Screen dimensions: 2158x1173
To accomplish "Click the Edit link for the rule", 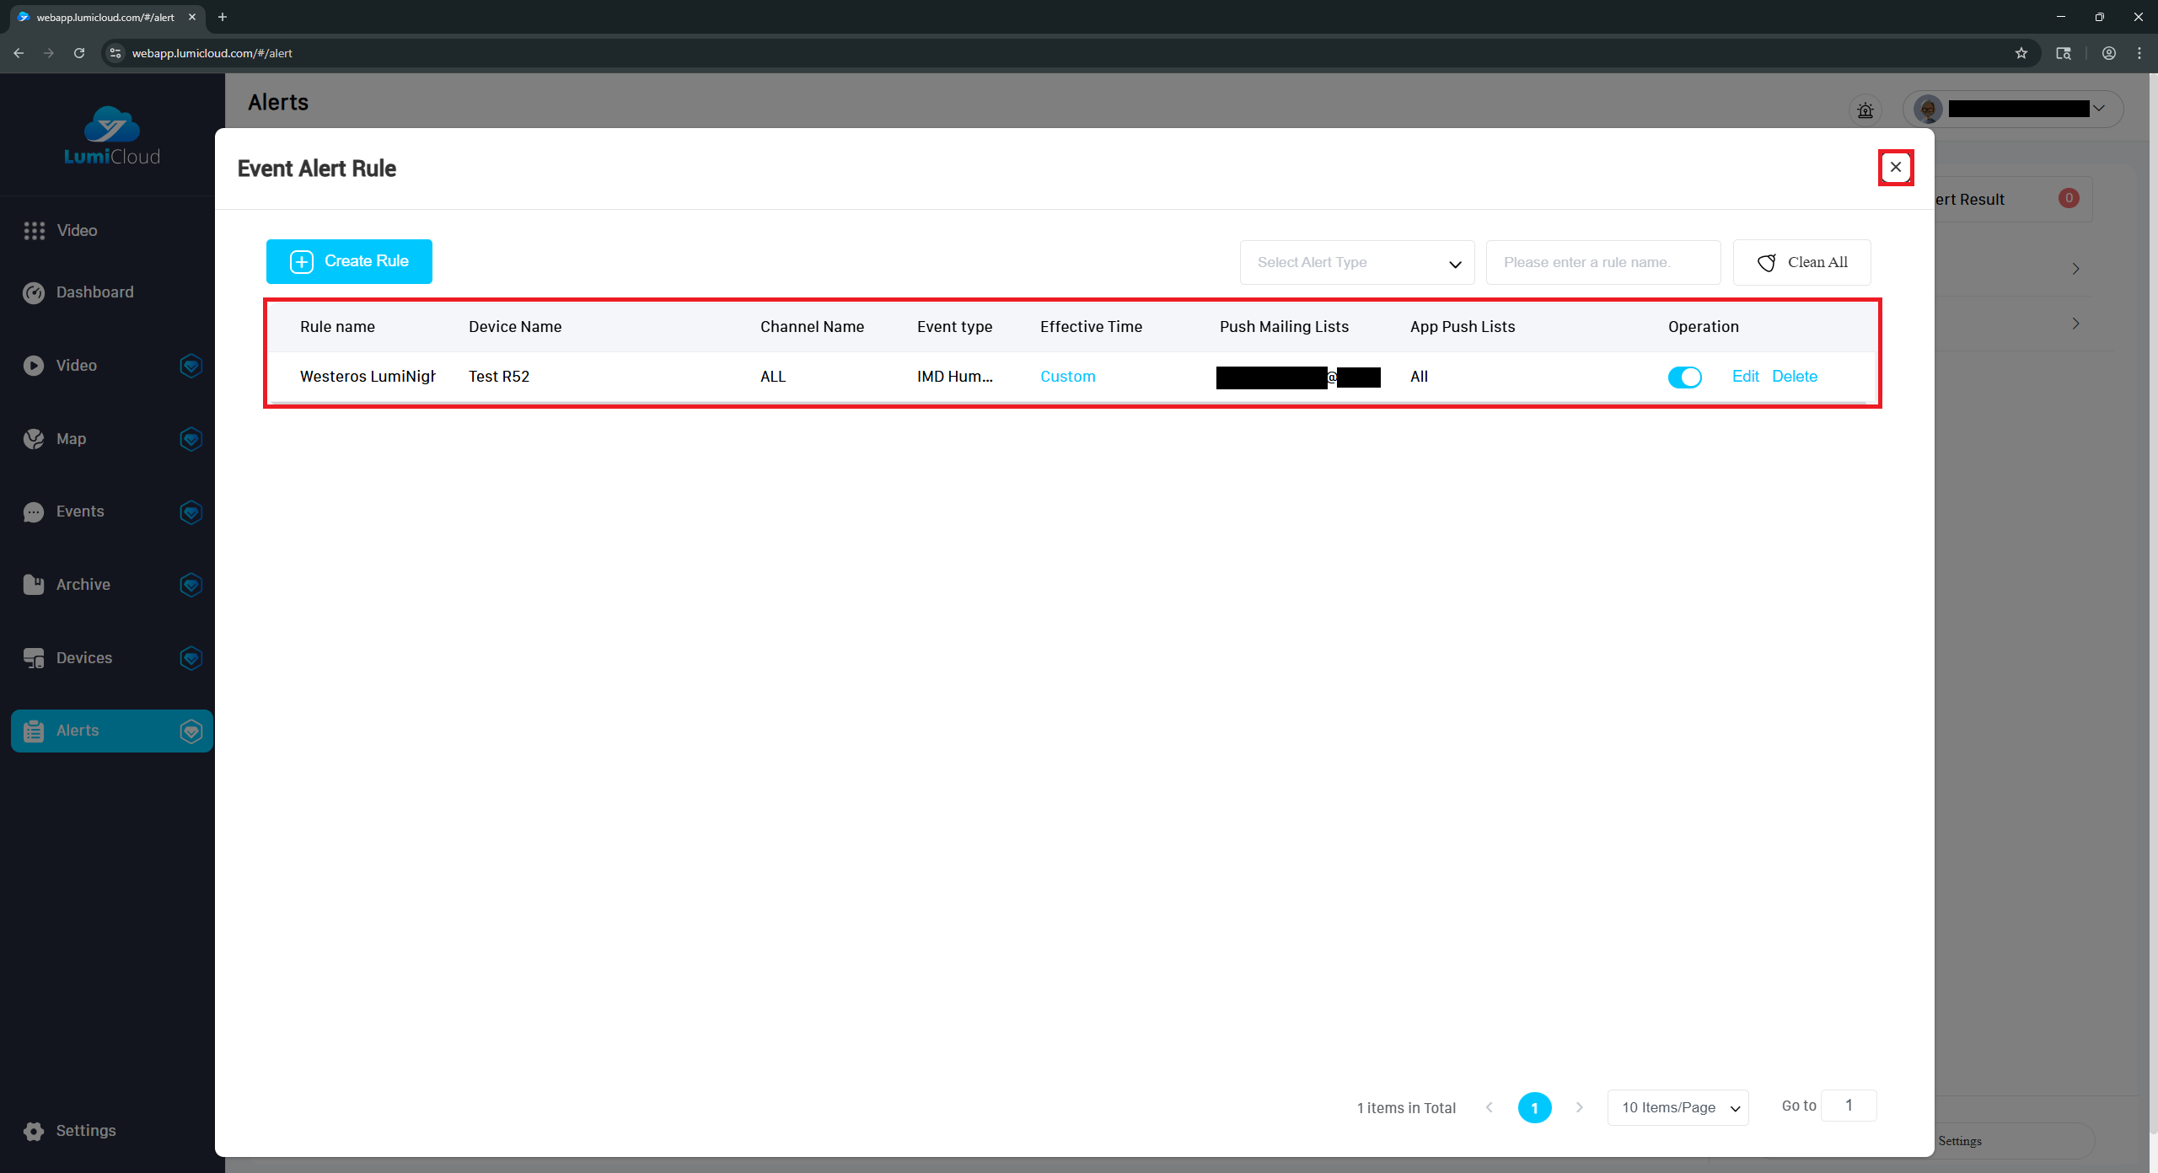I will 1745,377.
